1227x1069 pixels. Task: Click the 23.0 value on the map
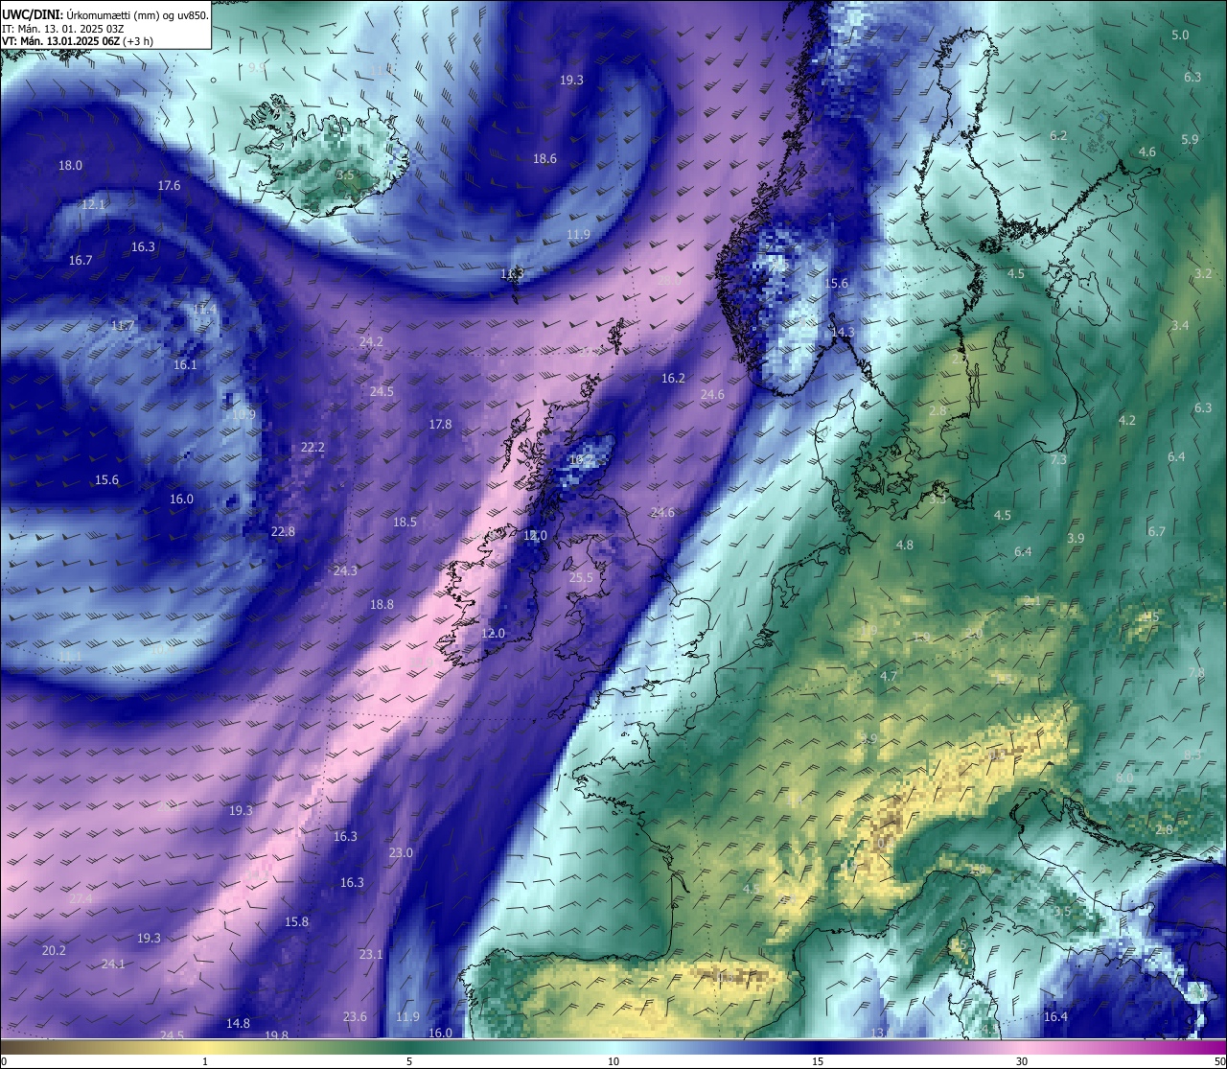coord(401,853)
